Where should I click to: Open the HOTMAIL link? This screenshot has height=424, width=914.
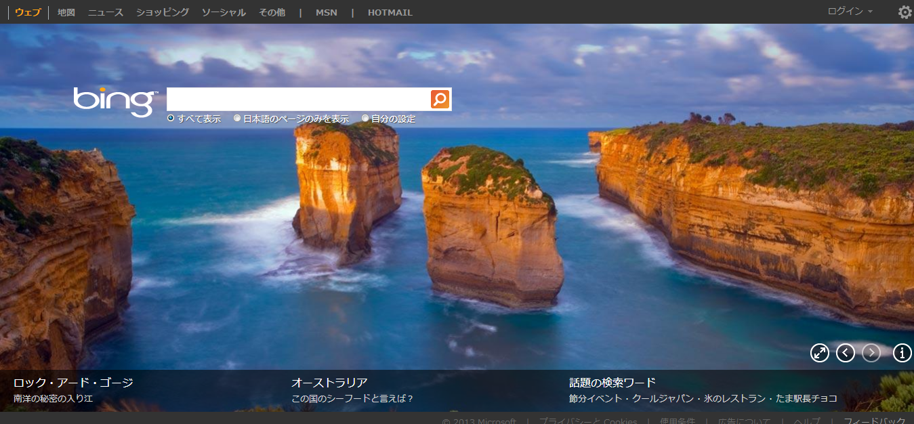(390, 12)
